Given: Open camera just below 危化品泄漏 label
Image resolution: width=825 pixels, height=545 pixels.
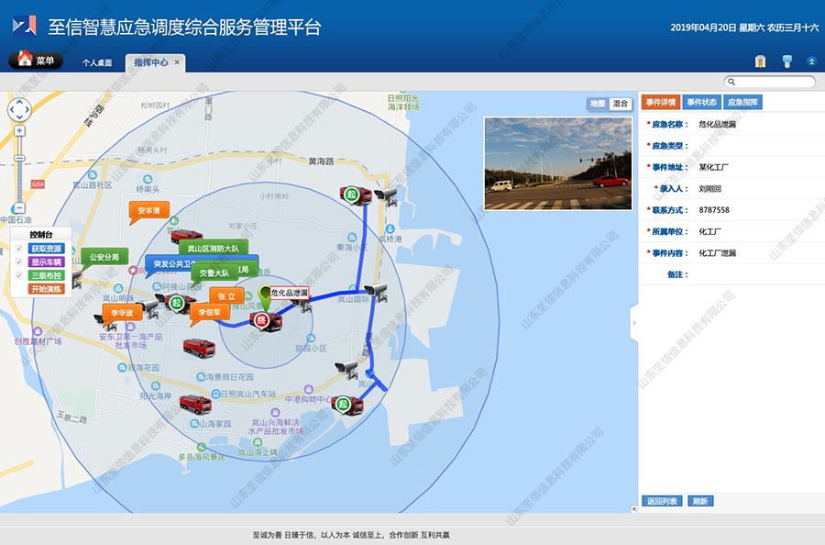Looking at the screenshot, I should point(302,304).
